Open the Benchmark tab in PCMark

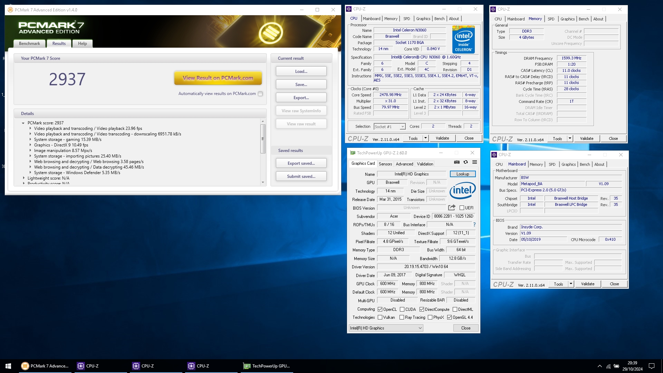(x=29, y=44)
